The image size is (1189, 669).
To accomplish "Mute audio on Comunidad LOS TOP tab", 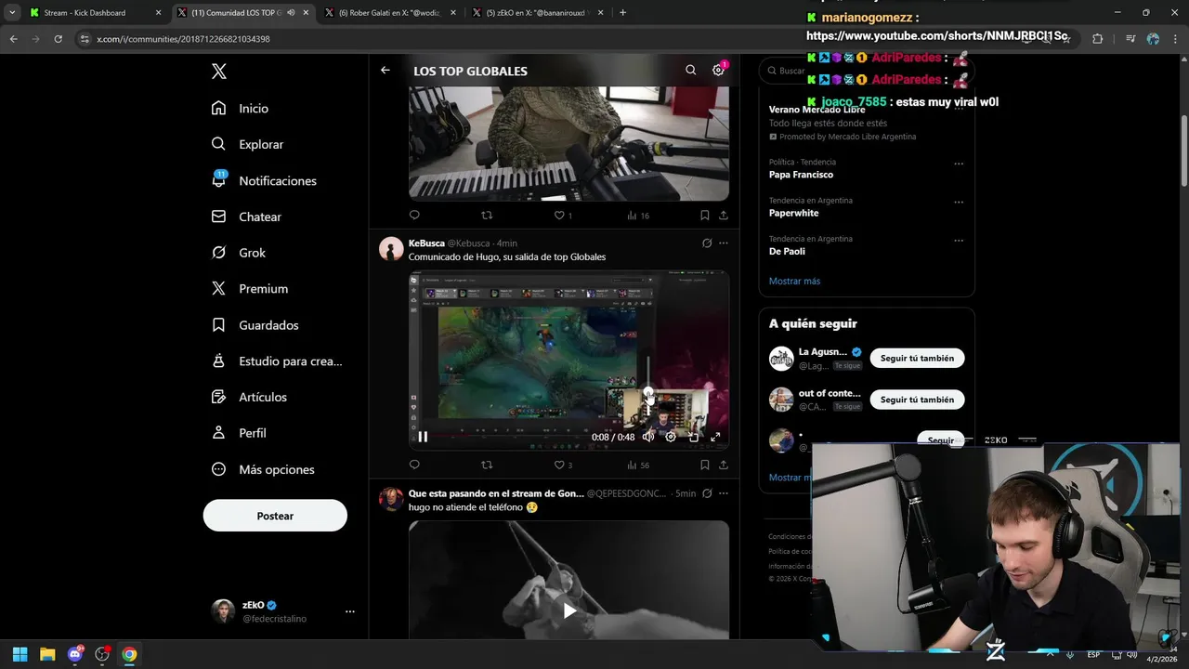I will click(x=291, y=13).
